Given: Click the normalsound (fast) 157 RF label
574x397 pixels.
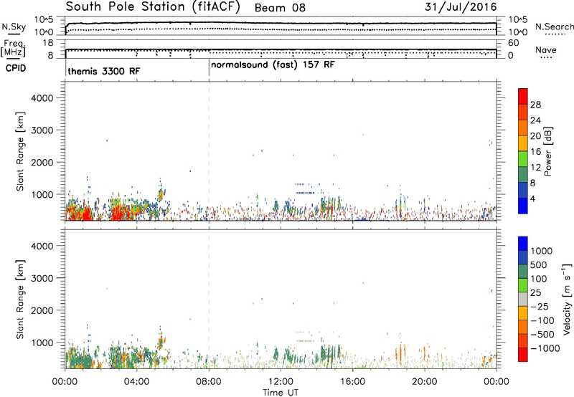Looking at the screenshot, I should (x=273, y=65).
